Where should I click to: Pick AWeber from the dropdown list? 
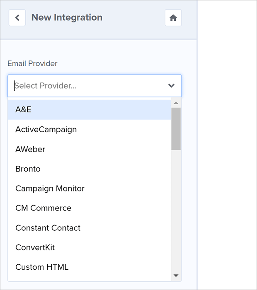[89, 149]
